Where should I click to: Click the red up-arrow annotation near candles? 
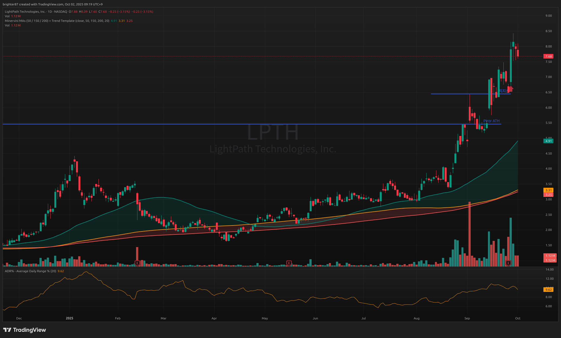point(510,89)
